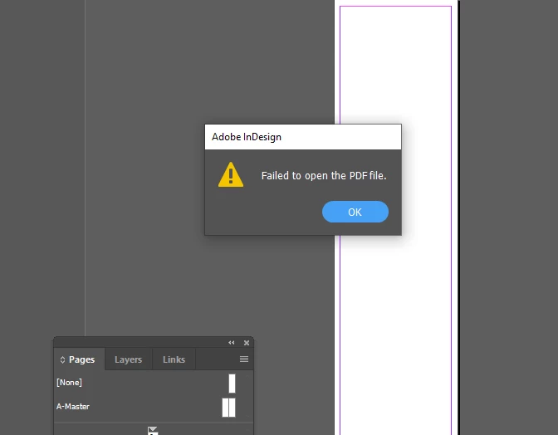Screen dimensions: 558x435
Task: Click the Adobe InDesign dialog title bar
Action: 303,137
